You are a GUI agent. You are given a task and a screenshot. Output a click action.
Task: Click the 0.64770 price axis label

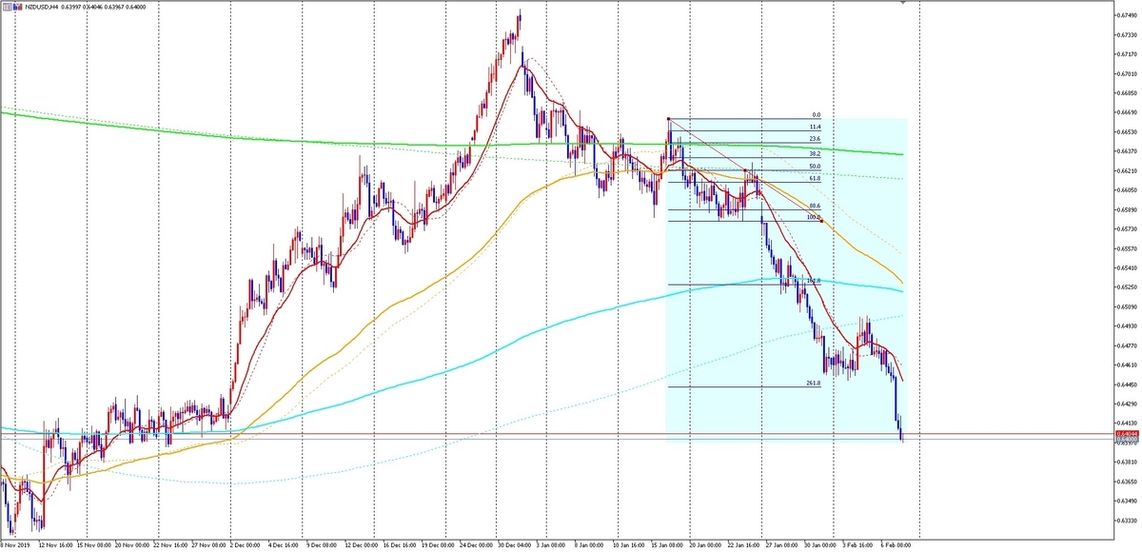[x=1127, y=345]
